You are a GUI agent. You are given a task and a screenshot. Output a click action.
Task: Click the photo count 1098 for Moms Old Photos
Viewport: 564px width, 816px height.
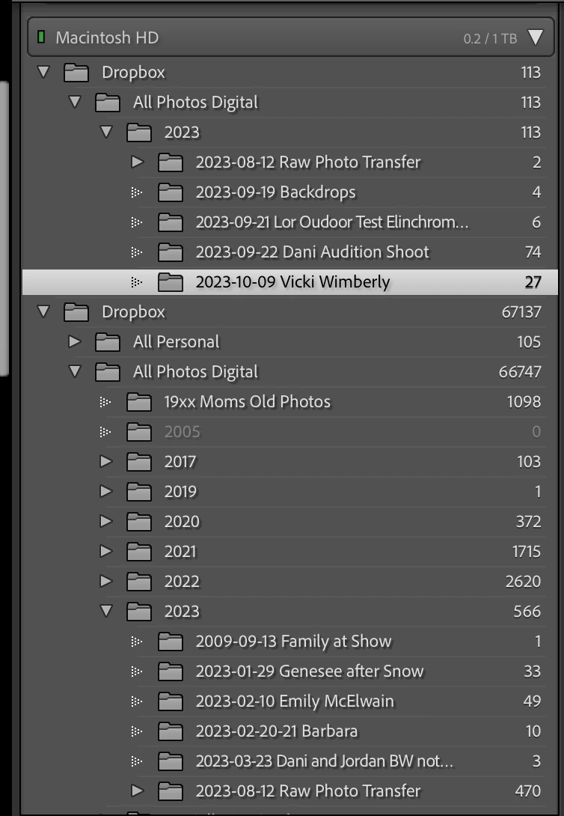pyautogui.click(x=524, y=402)
